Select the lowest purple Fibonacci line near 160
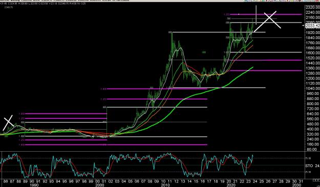The height and width of the screenshot is (187, 320). [x=116, y=144]
